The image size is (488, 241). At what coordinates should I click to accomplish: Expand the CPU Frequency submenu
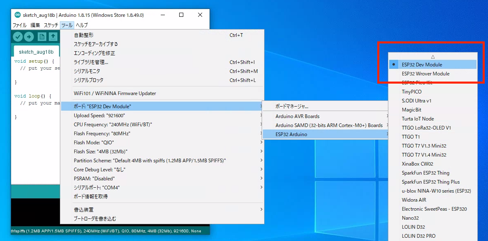pyautogui.click(x=162, y=124)
